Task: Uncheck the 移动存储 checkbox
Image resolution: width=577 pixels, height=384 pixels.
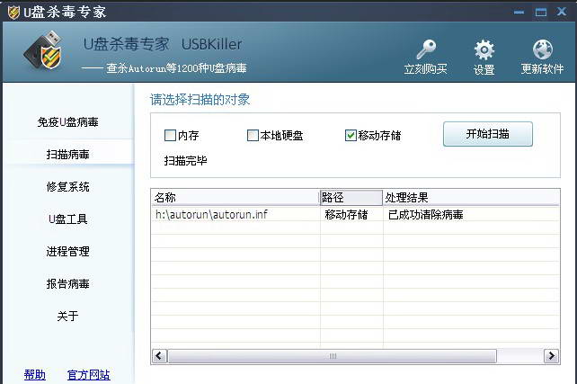Action: (x=351, y=136)
